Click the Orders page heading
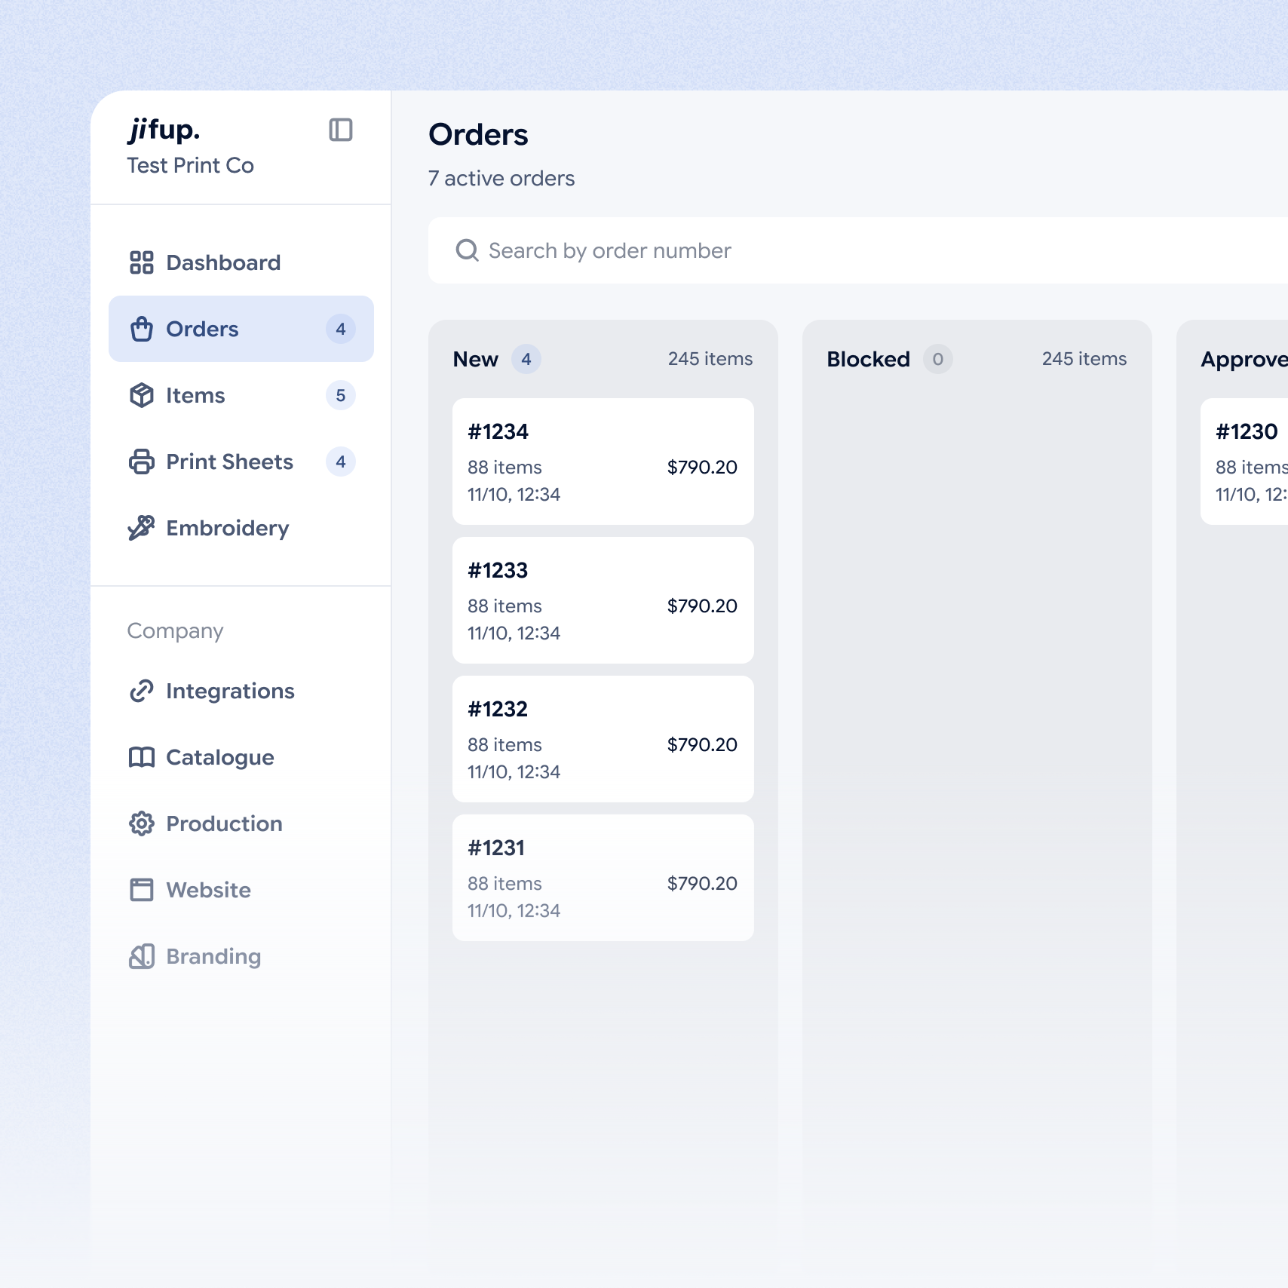 [479, 134]
